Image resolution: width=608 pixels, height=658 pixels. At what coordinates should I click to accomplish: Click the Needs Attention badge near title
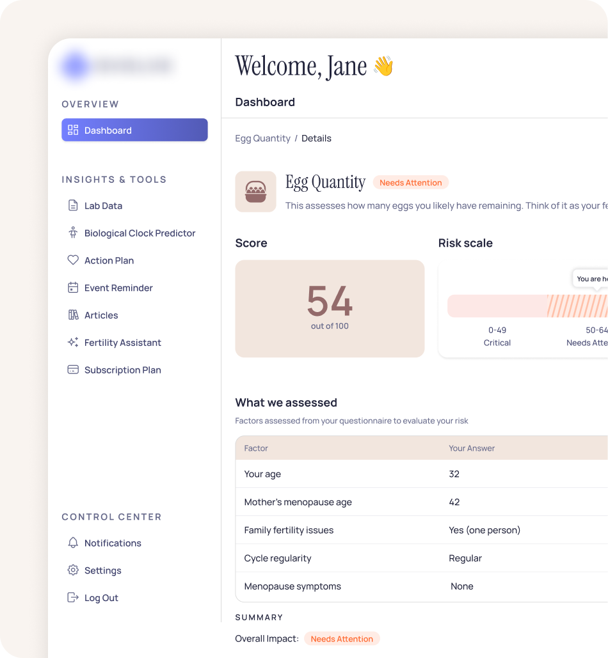click(410, 183)
